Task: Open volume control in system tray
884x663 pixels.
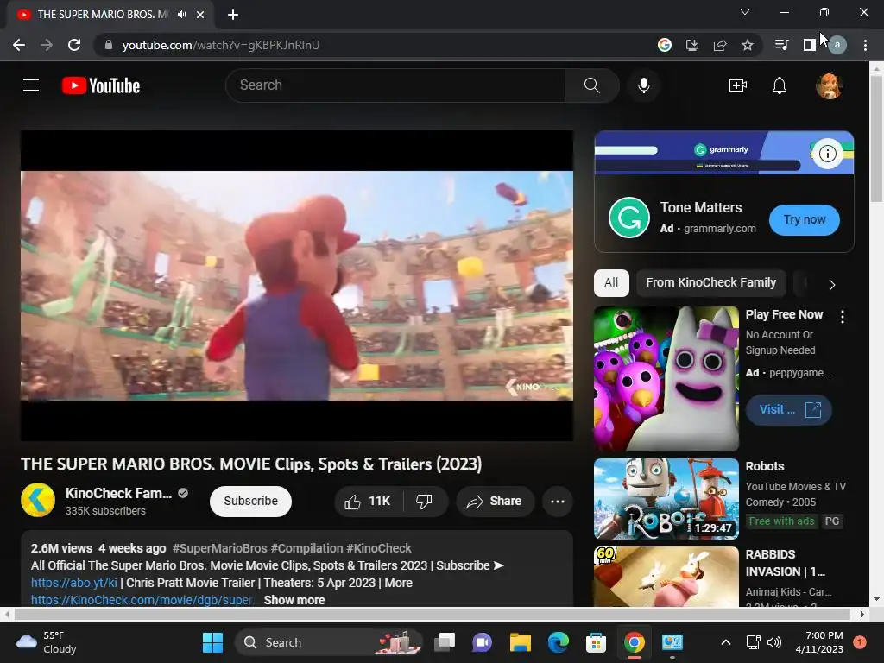Action: tap(774, 642)
